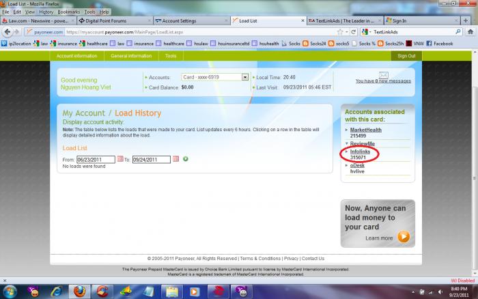Open the VNW bookmark
This screenshot has height=299, width=478.
[415, 44]
